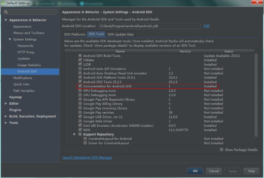Viewport: 264px width, 178px height.
Task: Check Solver for ConstraintLayout
Action: pos(85,143)
